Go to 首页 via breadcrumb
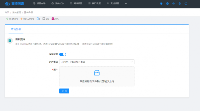This screenshot has width=200, height=111. [7, 12]
